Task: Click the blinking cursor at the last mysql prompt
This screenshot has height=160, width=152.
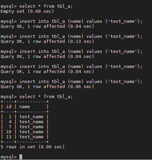Action: coord(21,157)
